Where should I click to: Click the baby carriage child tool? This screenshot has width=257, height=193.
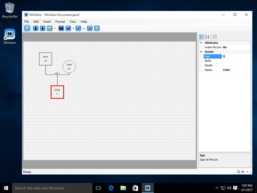68,28
